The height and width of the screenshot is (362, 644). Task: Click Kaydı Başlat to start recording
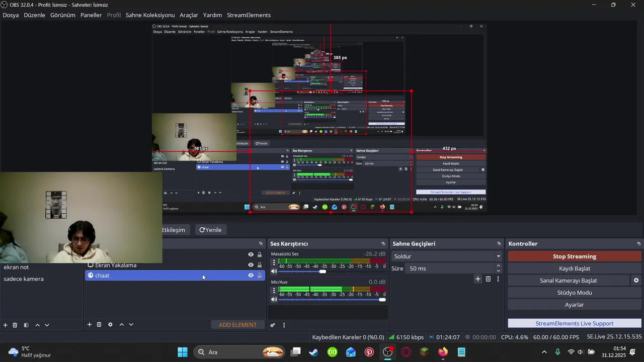575,268
